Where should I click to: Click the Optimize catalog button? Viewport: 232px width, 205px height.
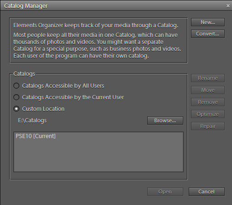coord(208,114)
